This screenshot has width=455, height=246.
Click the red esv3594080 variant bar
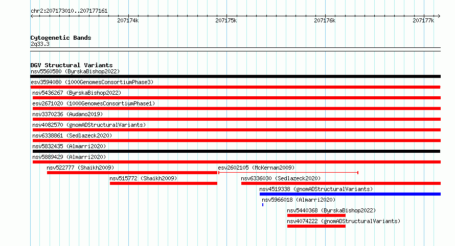[235, 87]
